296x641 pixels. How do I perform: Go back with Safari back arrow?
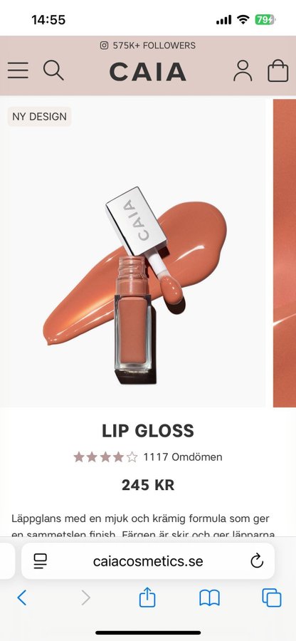22,598
